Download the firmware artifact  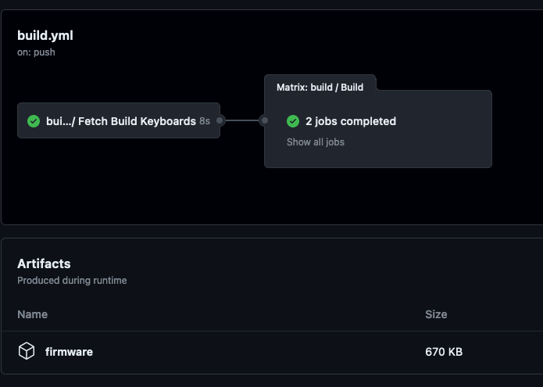tap(69, 352)
